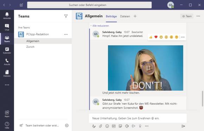Open the Activity bell in sidebar

coord(7,15)
